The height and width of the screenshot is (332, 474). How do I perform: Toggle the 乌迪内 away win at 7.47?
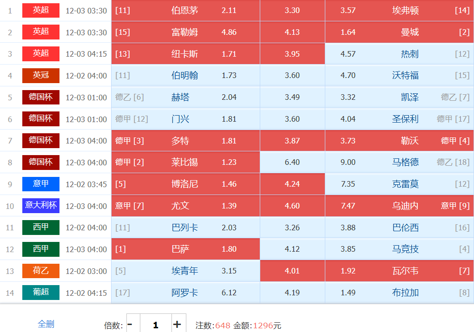tap(399, 206)
